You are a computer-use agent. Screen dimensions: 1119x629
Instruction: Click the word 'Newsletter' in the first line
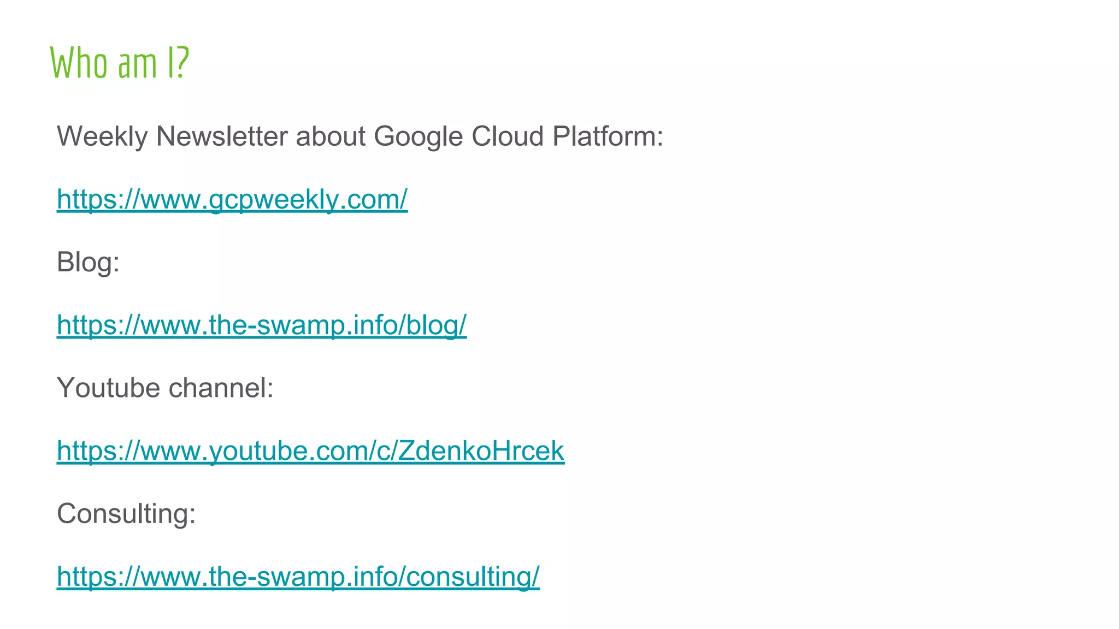click(222, 136)
